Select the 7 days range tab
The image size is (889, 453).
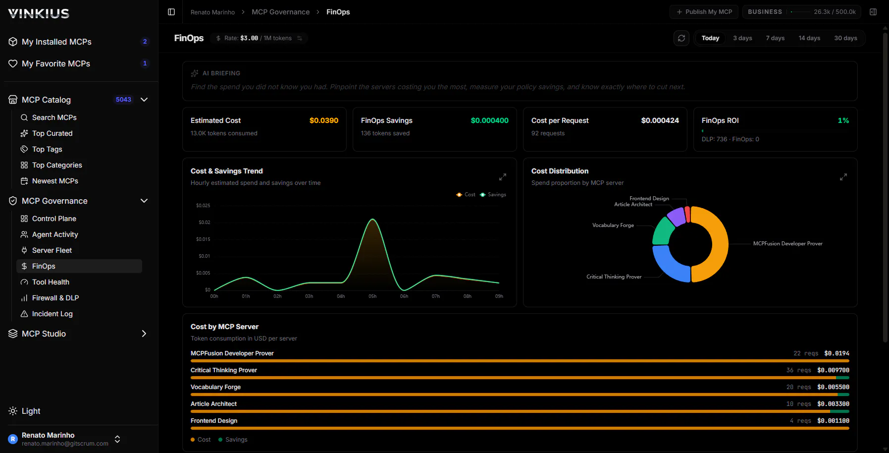pos(775,38)
